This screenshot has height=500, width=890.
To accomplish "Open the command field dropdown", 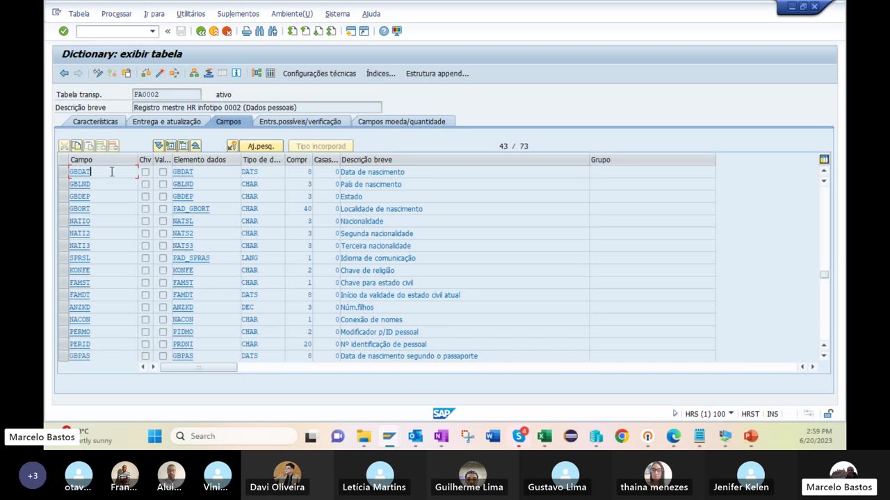I will 152,31.
